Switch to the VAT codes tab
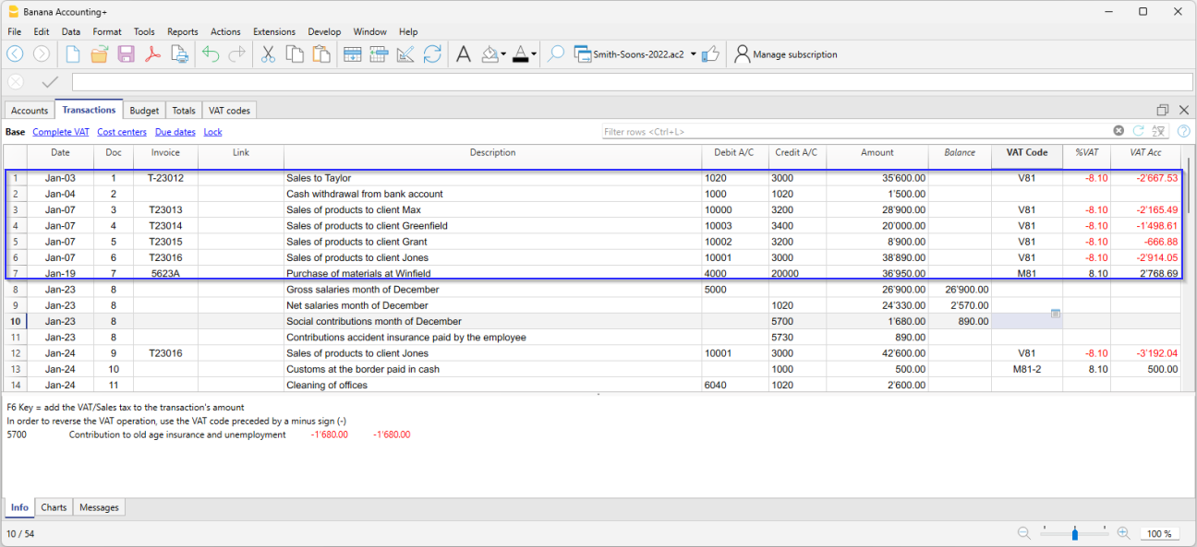 point(229,111)
